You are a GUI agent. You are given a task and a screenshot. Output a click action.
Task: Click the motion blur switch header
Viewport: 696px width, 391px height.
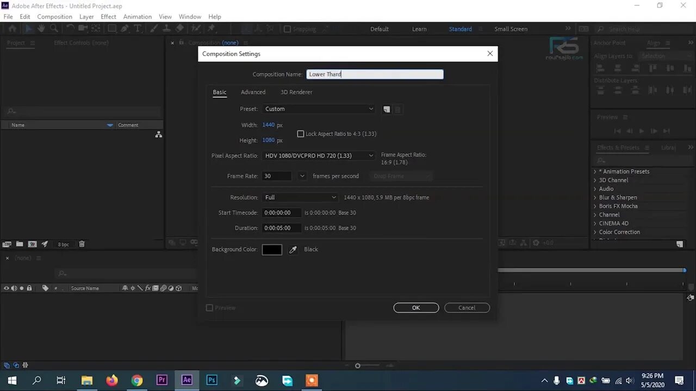point(163,288)
